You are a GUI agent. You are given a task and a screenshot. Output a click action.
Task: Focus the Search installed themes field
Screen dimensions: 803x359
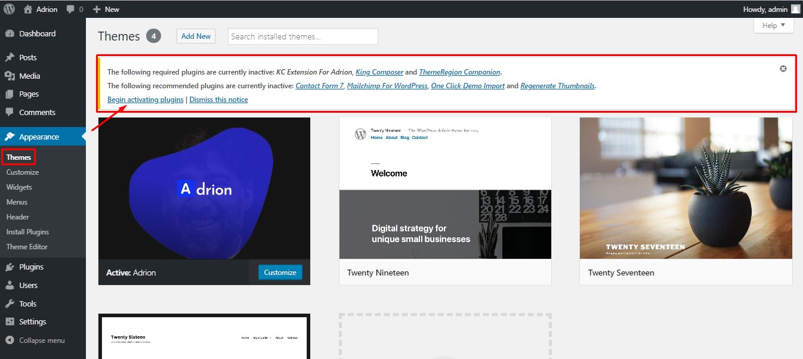point(303,36)
